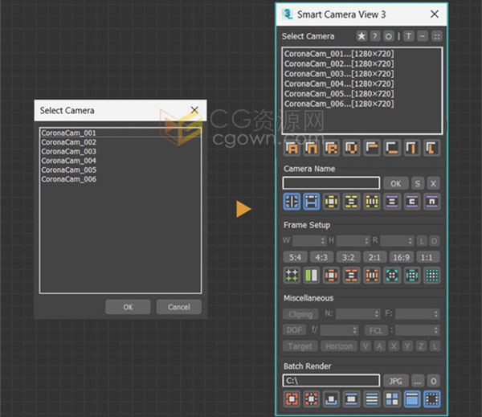The height and width of the screenshot is (417, 482).
Task: Click the horizontal lines list icon in Batch Render
Action: 372,399
